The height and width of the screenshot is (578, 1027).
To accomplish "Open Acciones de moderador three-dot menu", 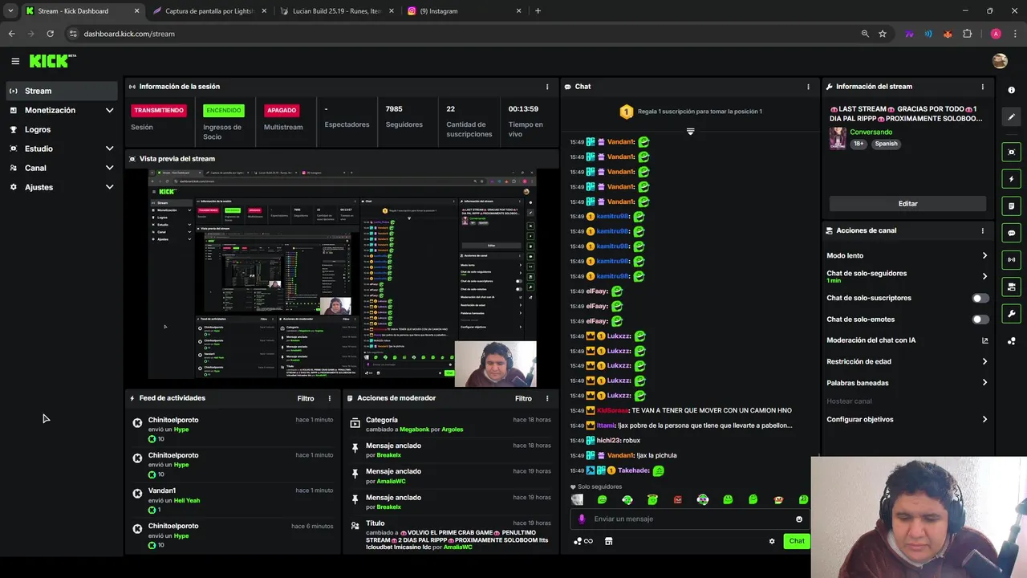I will [547, 398].
